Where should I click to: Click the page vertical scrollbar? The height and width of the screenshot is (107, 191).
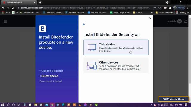[x=190, y=51]
